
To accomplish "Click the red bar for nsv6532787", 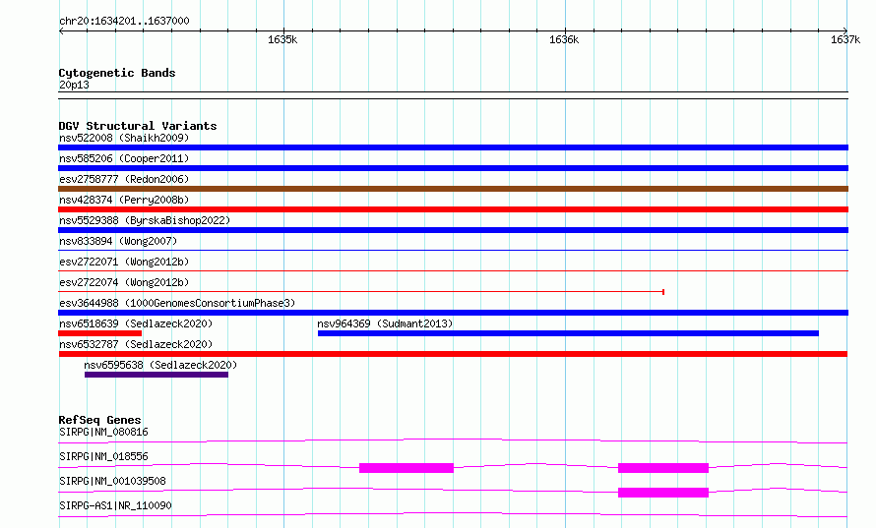I will (453, 354).
